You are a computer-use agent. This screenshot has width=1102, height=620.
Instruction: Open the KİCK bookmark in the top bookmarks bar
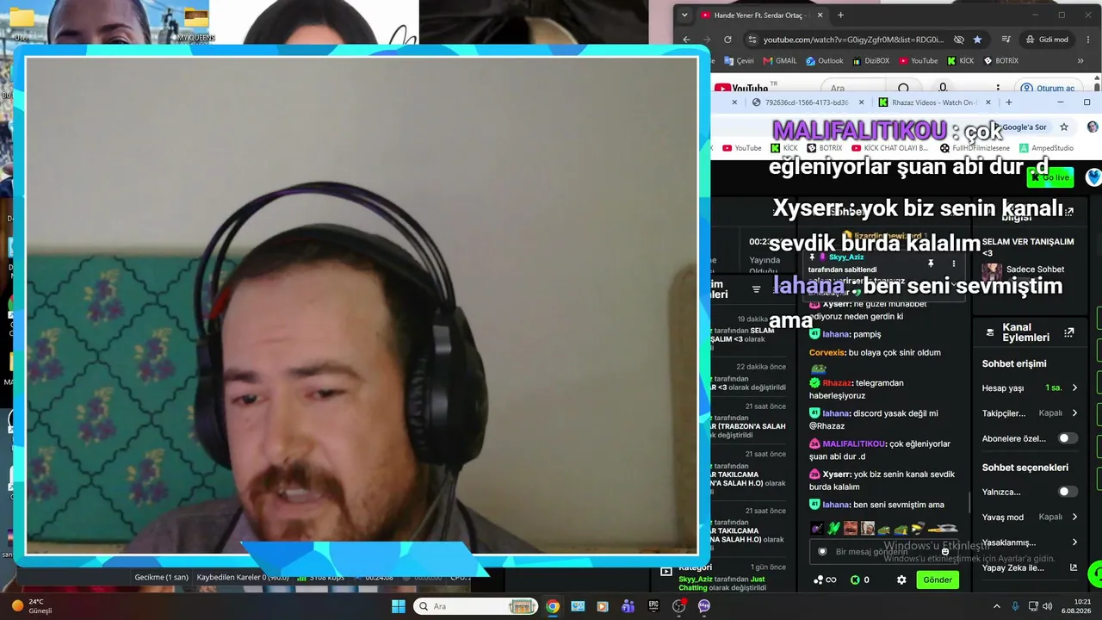tap(960, 61)
